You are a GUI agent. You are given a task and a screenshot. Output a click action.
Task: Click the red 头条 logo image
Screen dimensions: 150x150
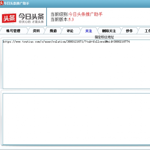coord(9,18)
